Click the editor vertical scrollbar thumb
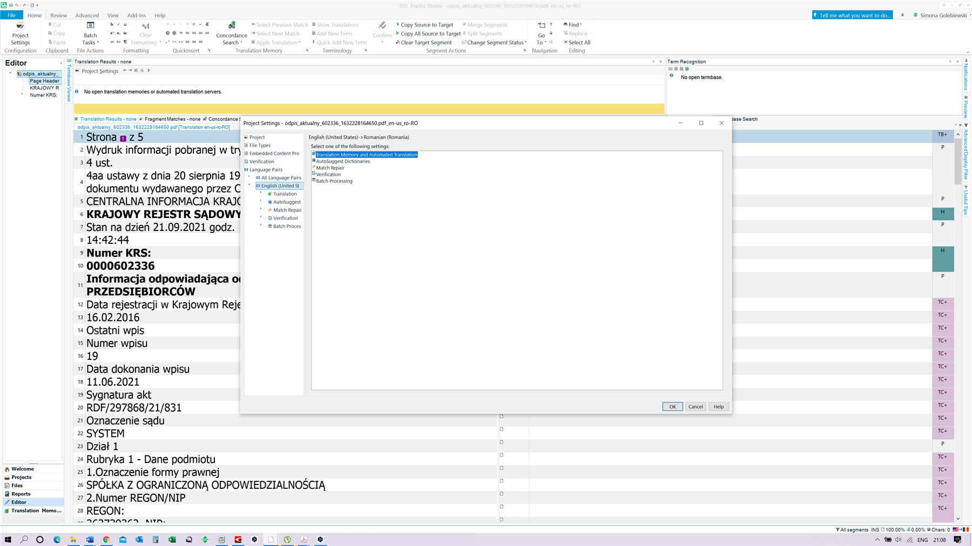Screen dimensions: 972x546 [x=958, y=161]
